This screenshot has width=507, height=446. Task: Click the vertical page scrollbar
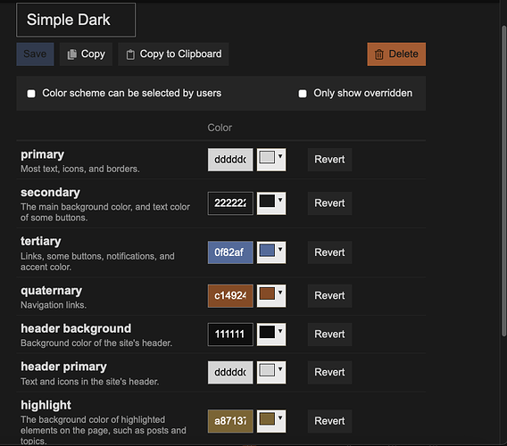[x=503, y=181]
